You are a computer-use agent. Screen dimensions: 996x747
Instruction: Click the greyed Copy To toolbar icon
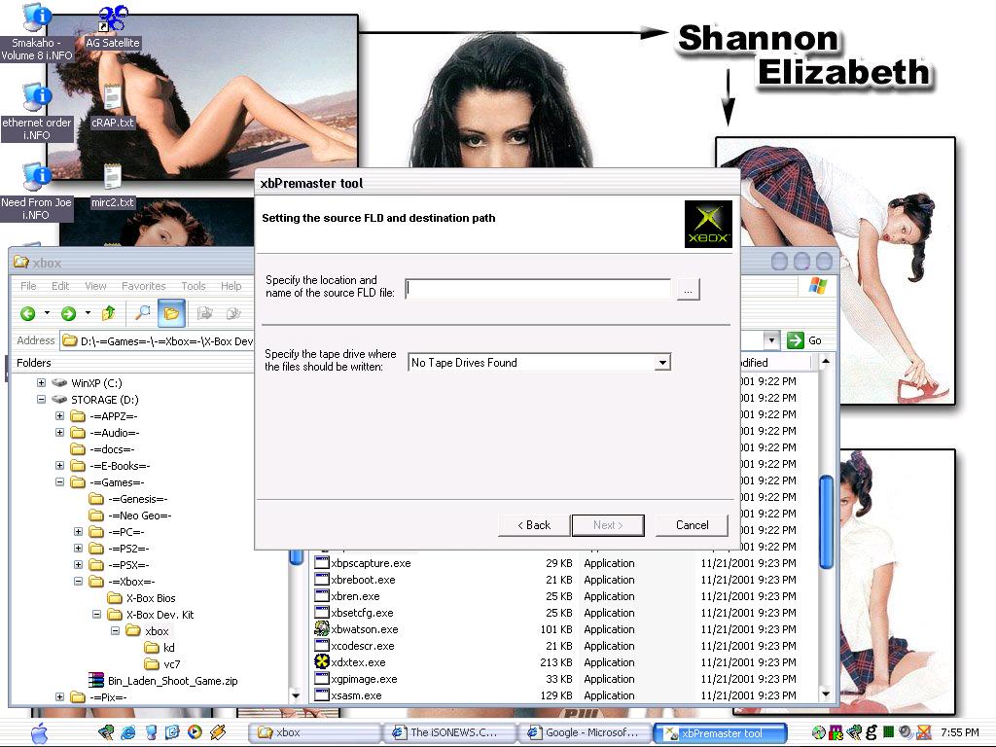coord(233,313)
